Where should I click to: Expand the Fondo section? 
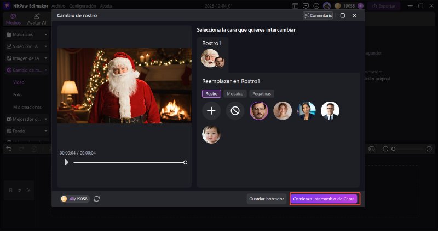pyautogui.click(x=27, y=131)
